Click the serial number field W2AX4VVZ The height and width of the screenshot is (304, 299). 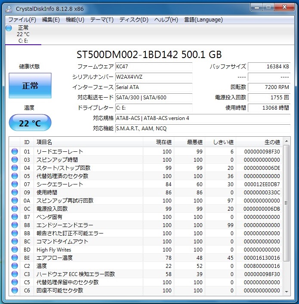pos(154,77)
